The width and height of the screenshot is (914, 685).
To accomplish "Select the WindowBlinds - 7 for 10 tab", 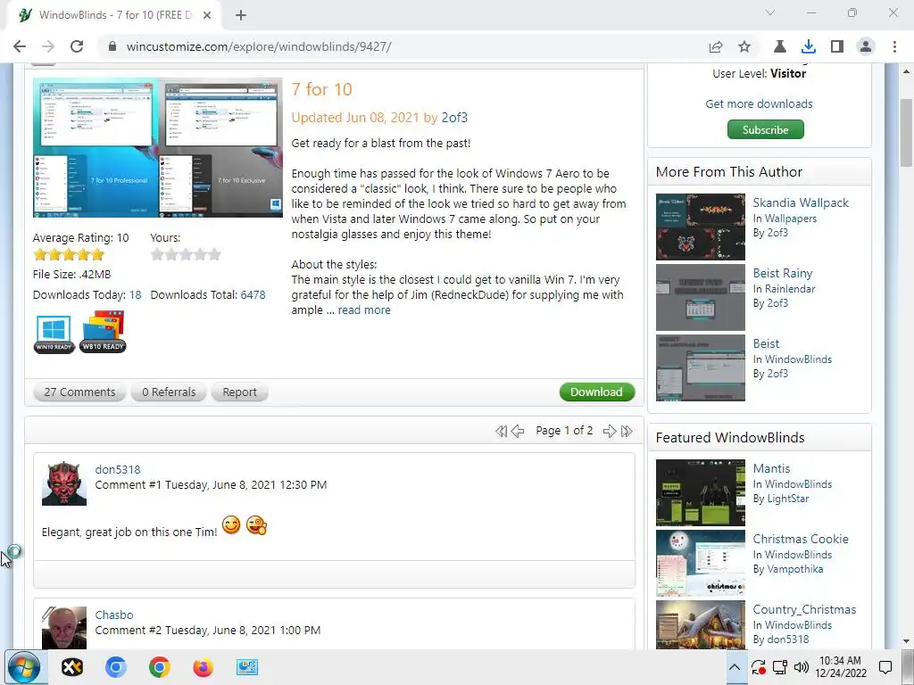I will pos(113,15).
